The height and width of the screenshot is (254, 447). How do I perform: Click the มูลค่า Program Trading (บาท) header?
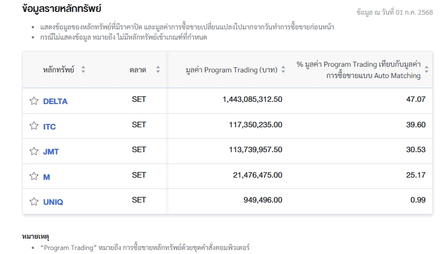231,70
